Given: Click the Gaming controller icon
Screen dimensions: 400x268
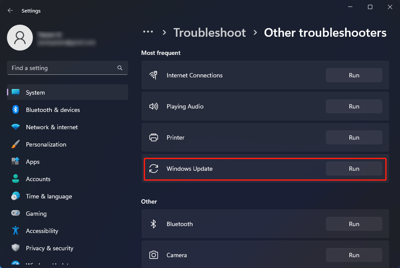Looking at the screenshot, I should click(x=16, y=213).
